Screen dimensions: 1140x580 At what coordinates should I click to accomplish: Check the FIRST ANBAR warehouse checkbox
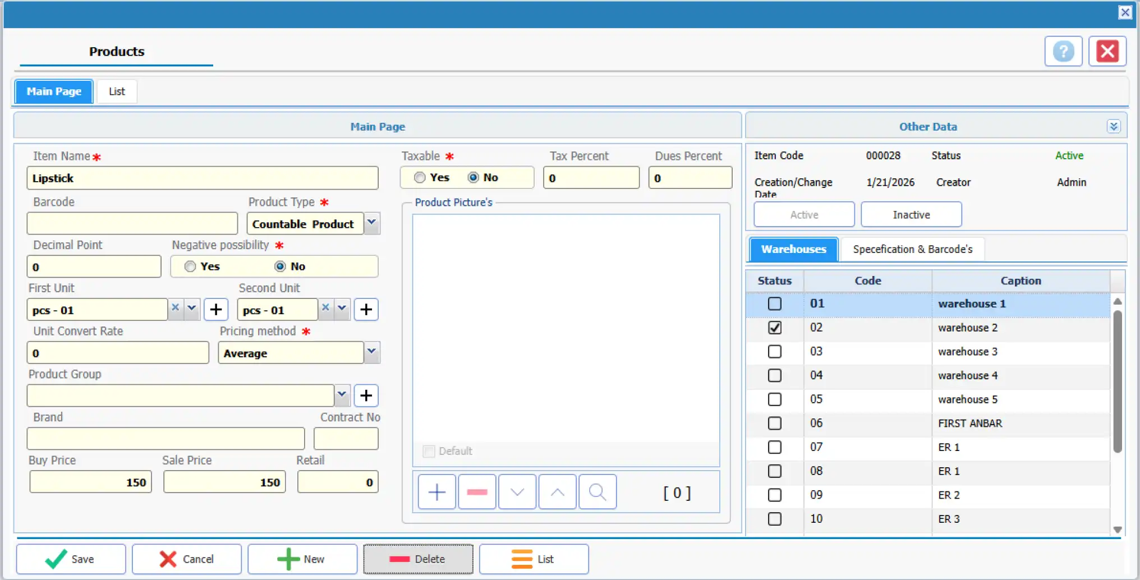pyautogui.click(x=774, y=424)
